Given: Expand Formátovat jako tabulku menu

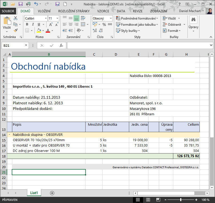Looking at the screenshot, I should 137,24.
